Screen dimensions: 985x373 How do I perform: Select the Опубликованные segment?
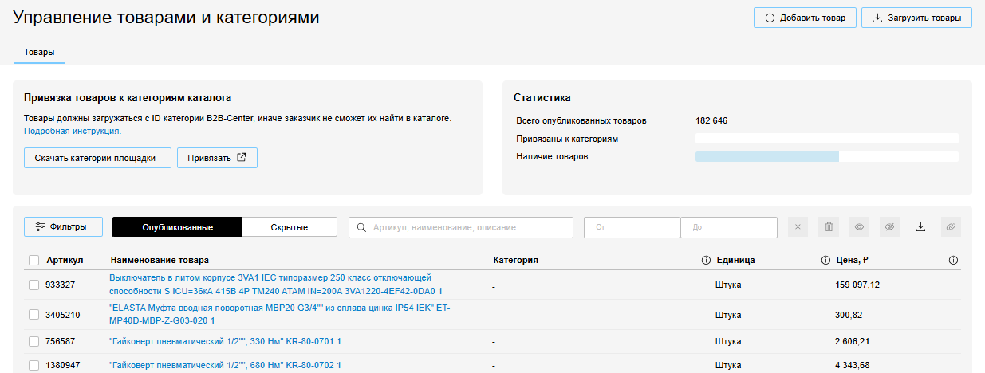pos(177,227)
